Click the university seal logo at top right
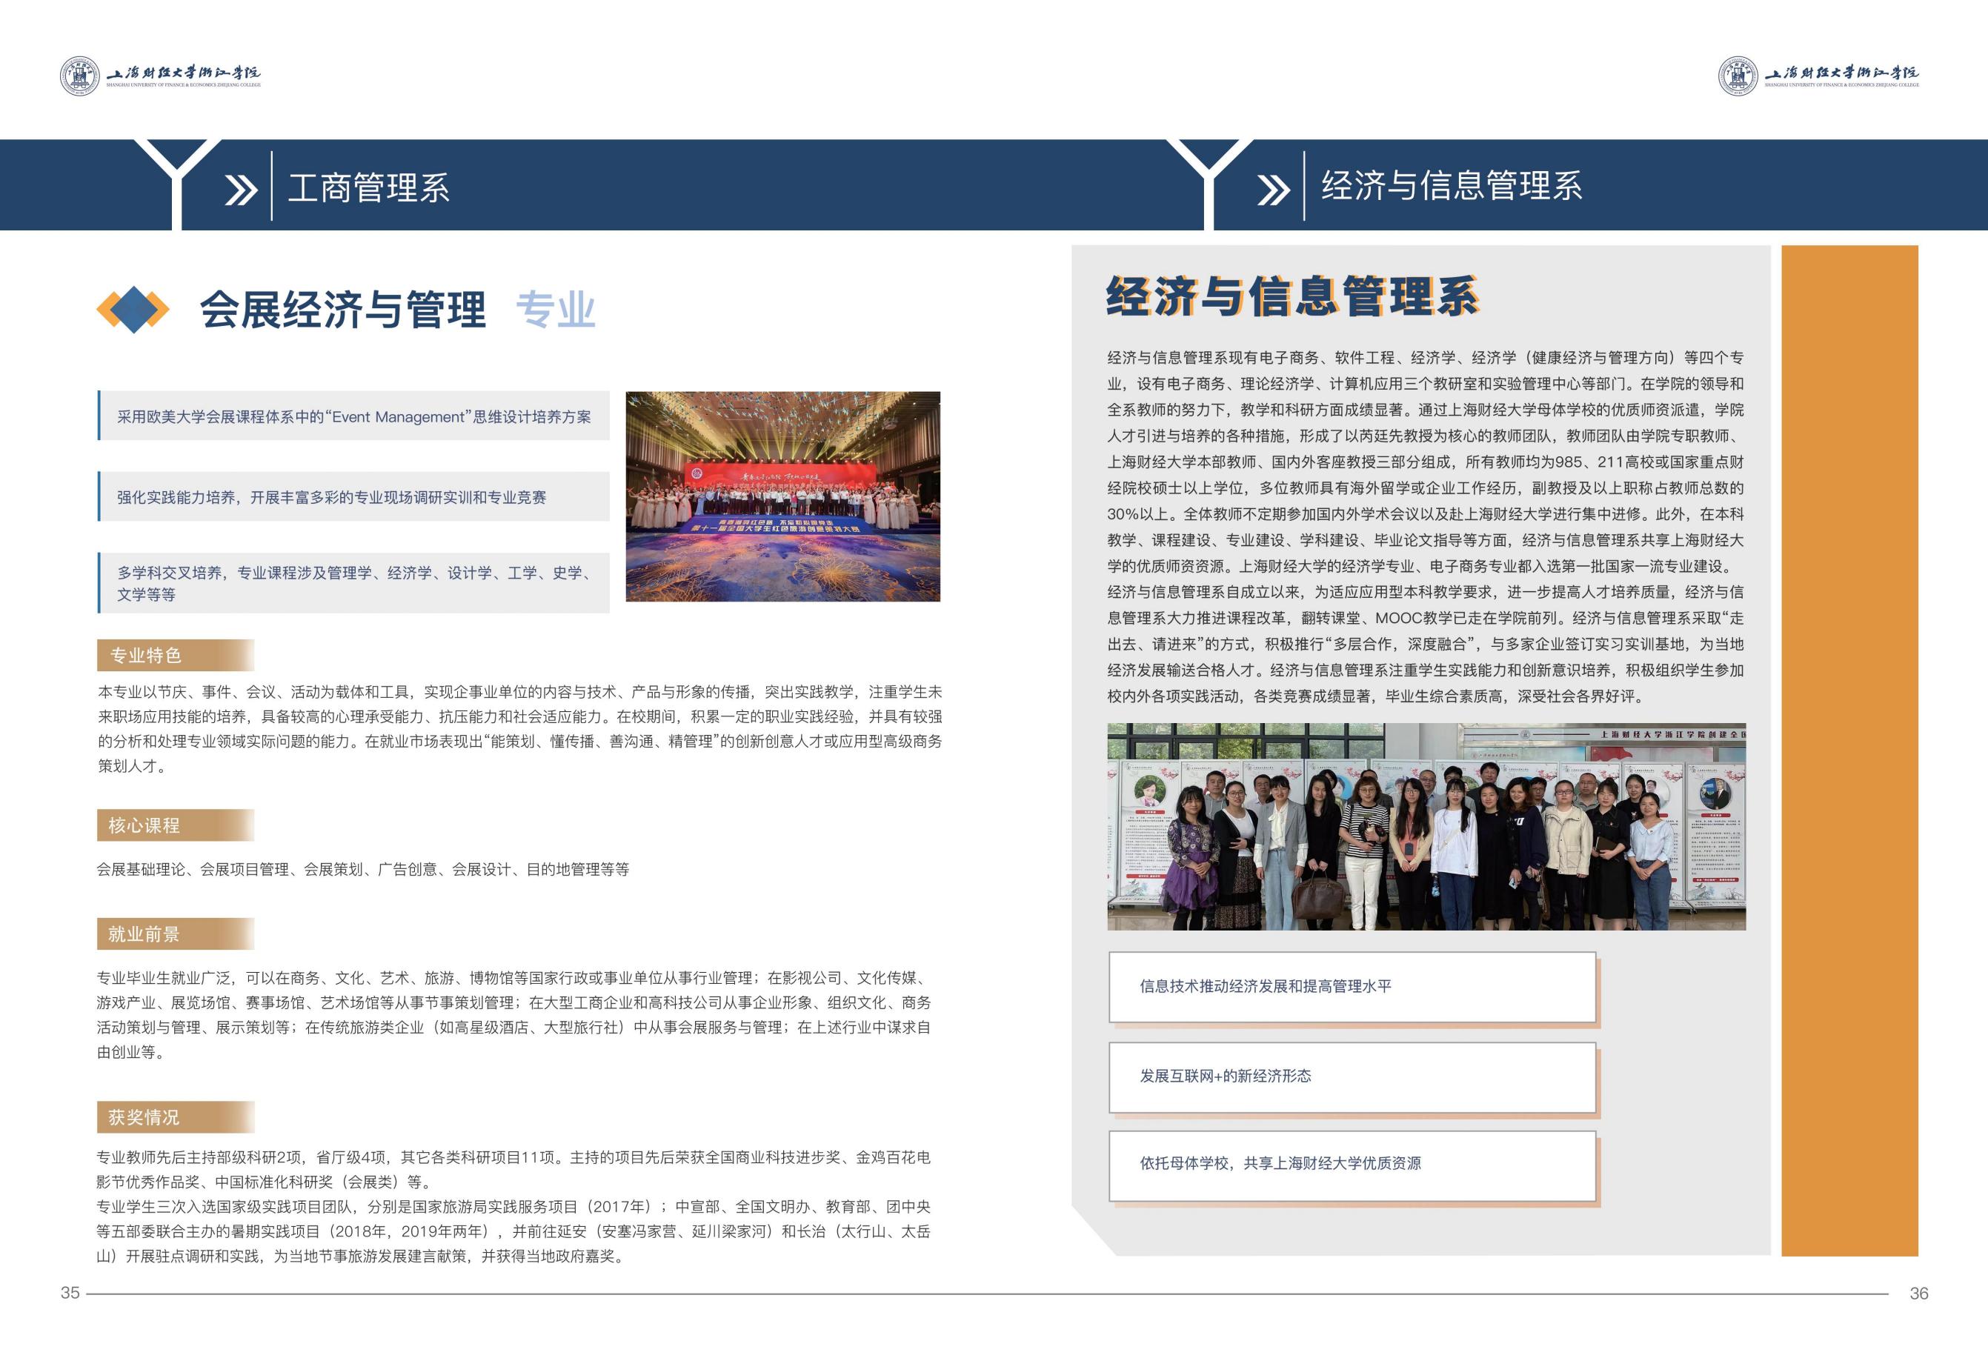Image resolution: width=1988 pixels, height=1358 pixels. (1738, 76)
